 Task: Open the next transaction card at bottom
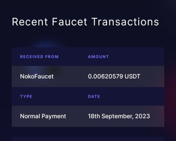[x=88, y=139]
